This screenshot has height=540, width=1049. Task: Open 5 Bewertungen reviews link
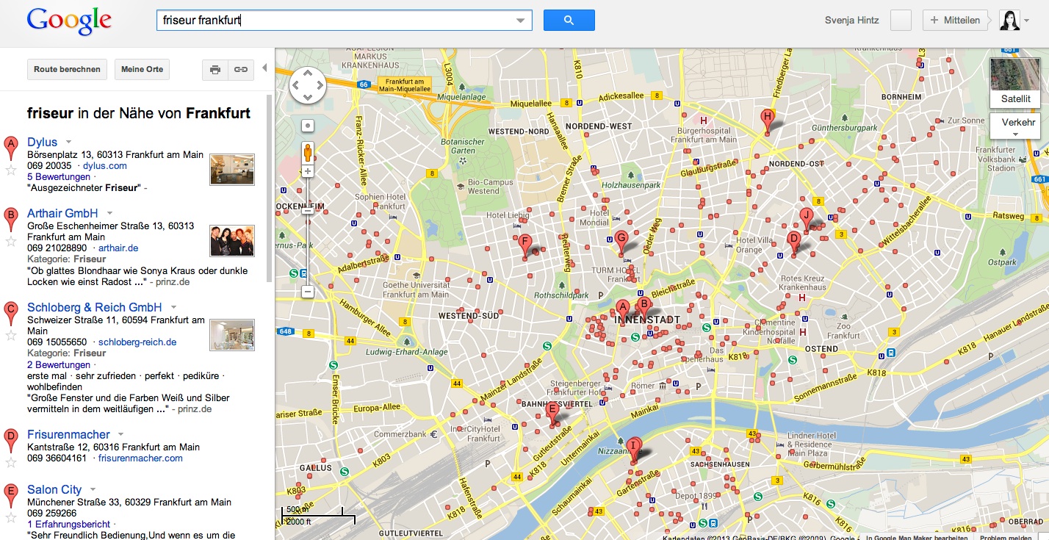coord(59,177)
